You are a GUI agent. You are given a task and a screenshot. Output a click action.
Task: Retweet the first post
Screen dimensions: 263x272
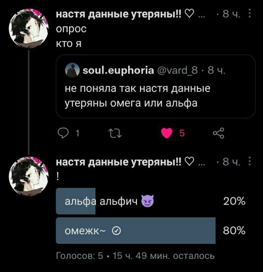[x=115, y=133]
